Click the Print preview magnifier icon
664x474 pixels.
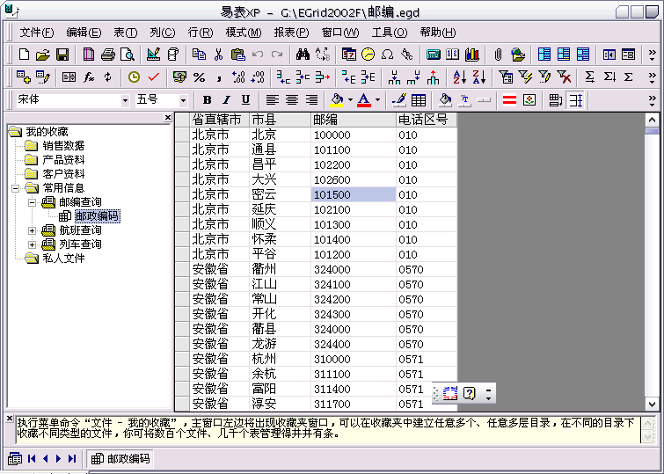click(127, 55)
